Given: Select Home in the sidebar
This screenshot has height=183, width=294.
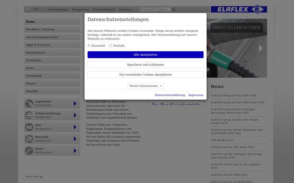Looking at the screenshot, I should [x=52, y=22].
